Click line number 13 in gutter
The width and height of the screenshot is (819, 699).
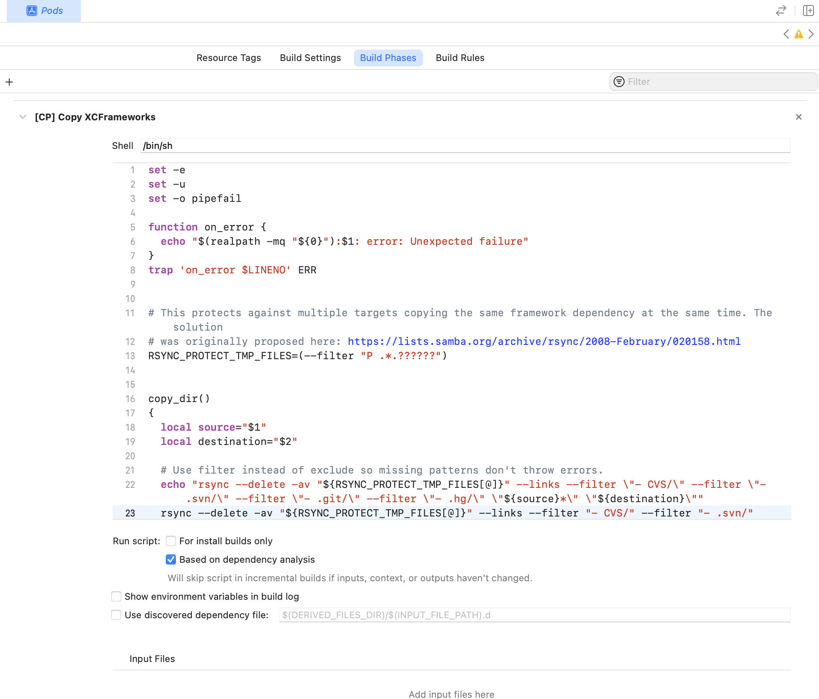(130, 356)
